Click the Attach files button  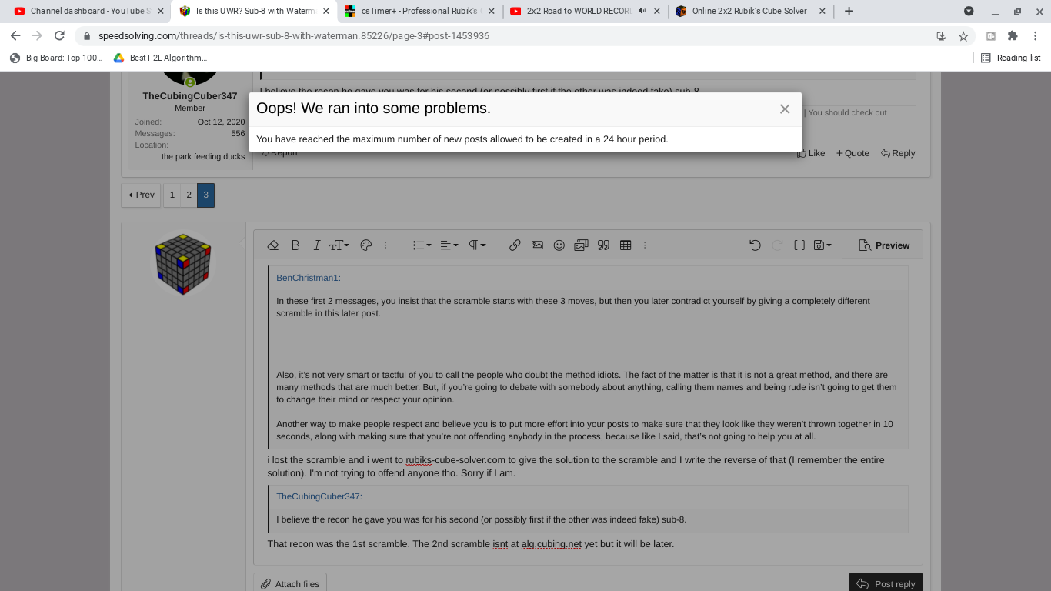(x=290, y=584)
